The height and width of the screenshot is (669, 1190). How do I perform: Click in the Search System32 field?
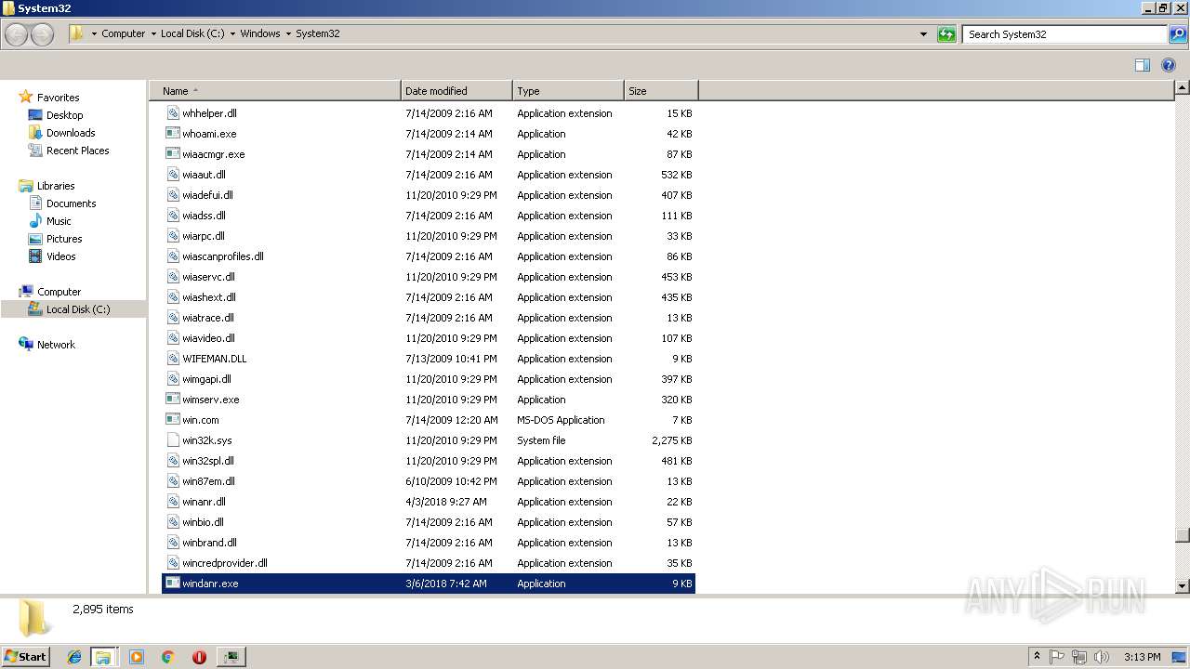click(x=1064, y=34)
